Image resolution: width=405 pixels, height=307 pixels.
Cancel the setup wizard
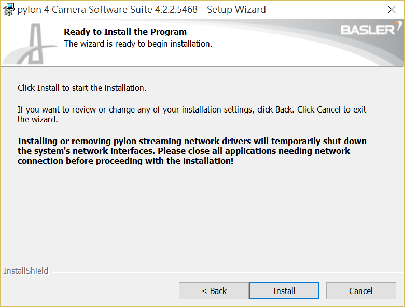pyautogui.click(x=360, y=291)
